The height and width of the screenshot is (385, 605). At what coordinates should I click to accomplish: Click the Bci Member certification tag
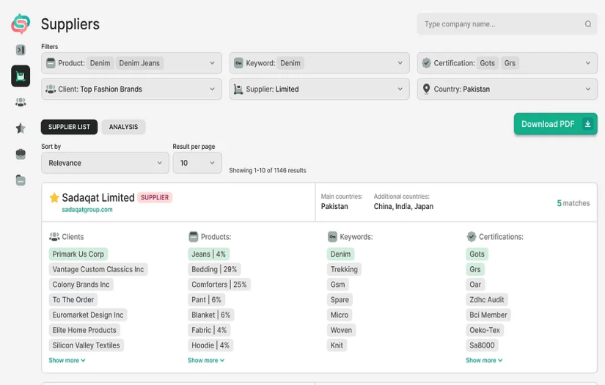488,315
